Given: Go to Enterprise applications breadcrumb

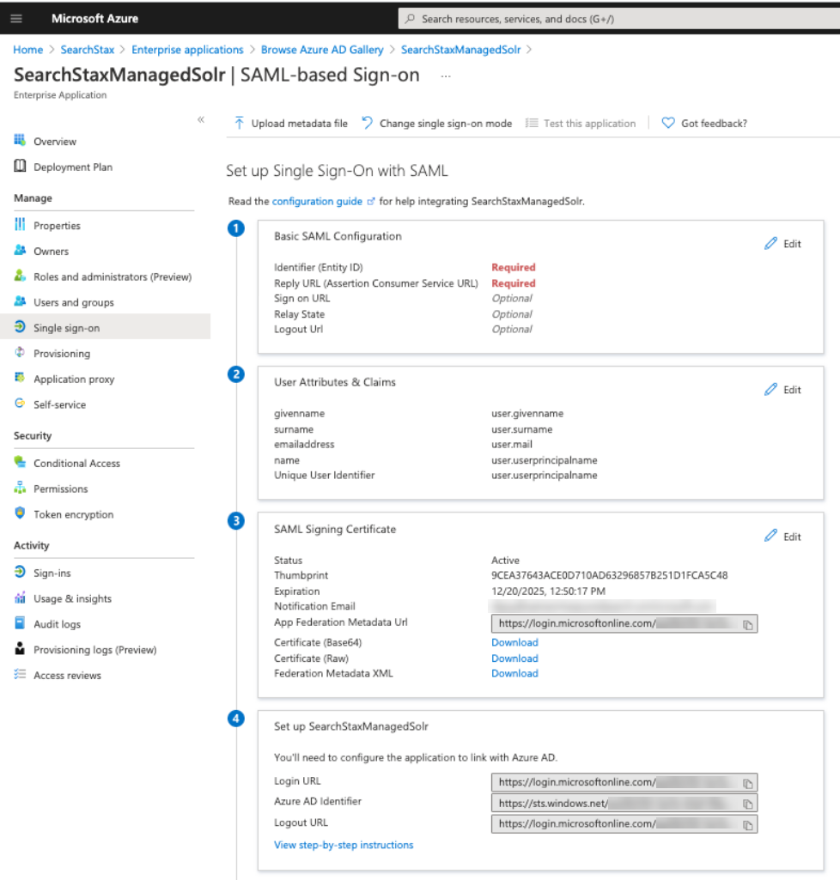Looking at the screenshot, I should [x=187, y=50].
